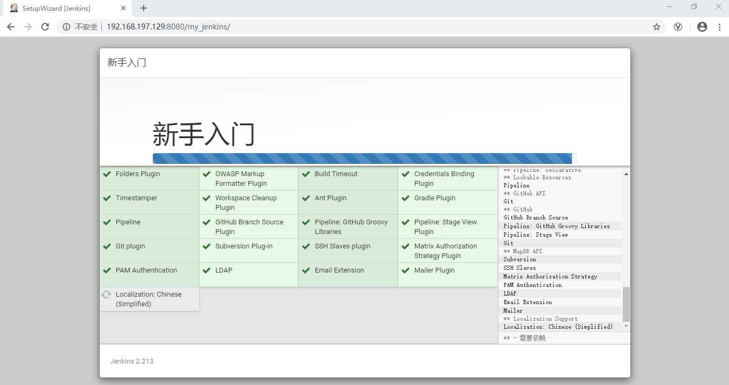
Task: Click "Localization: Chinese (Simplified)" in the log
Action: (x=558, y=327)
